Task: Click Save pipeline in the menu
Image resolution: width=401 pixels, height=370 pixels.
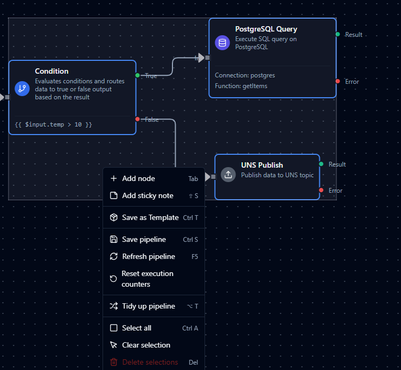Action: pos(144,239)
